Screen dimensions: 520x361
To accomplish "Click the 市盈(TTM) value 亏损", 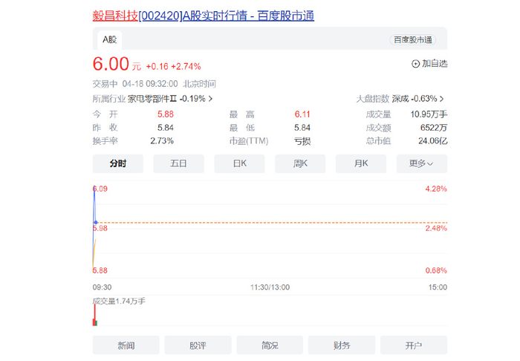I will (x=302, y=141).
